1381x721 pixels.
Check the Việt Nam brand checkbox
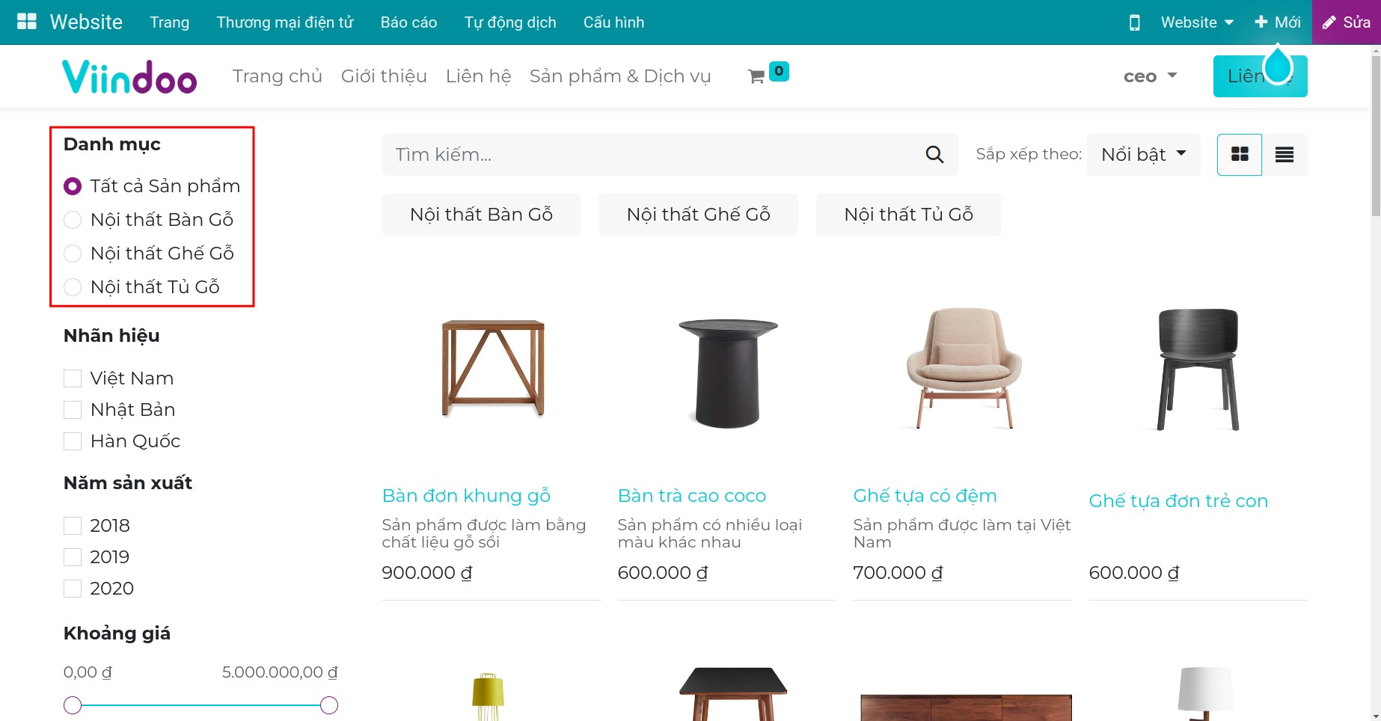pos(73,378)
